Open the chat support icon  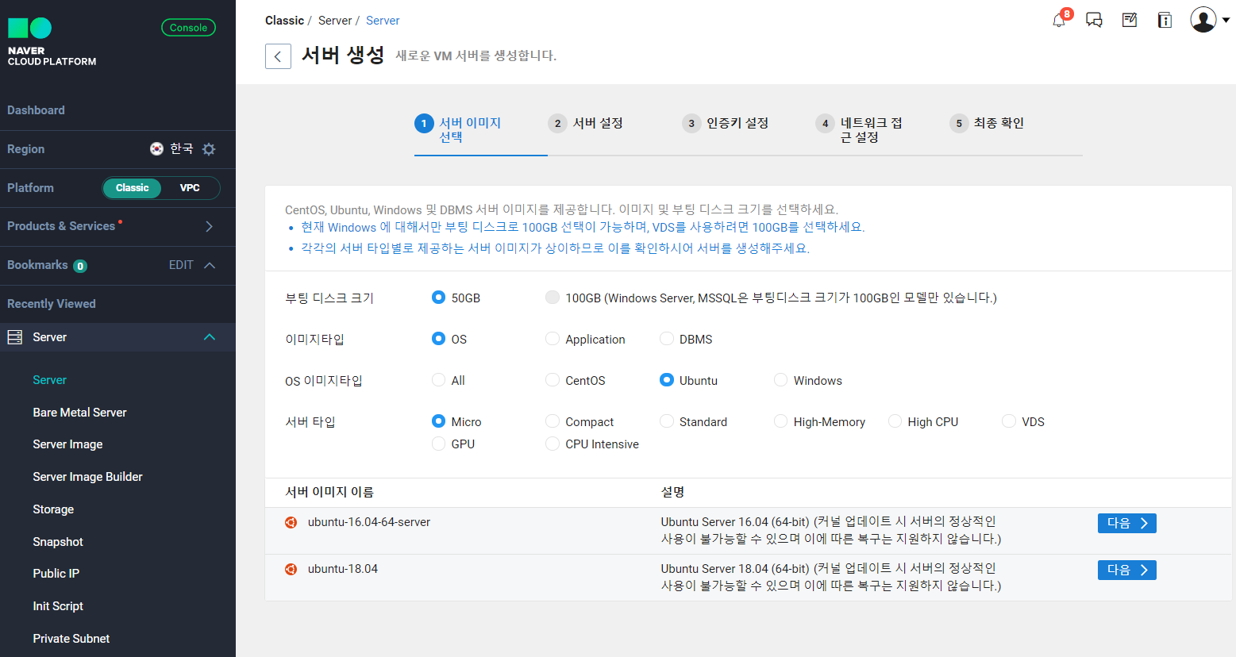(x=1095, y=20)
